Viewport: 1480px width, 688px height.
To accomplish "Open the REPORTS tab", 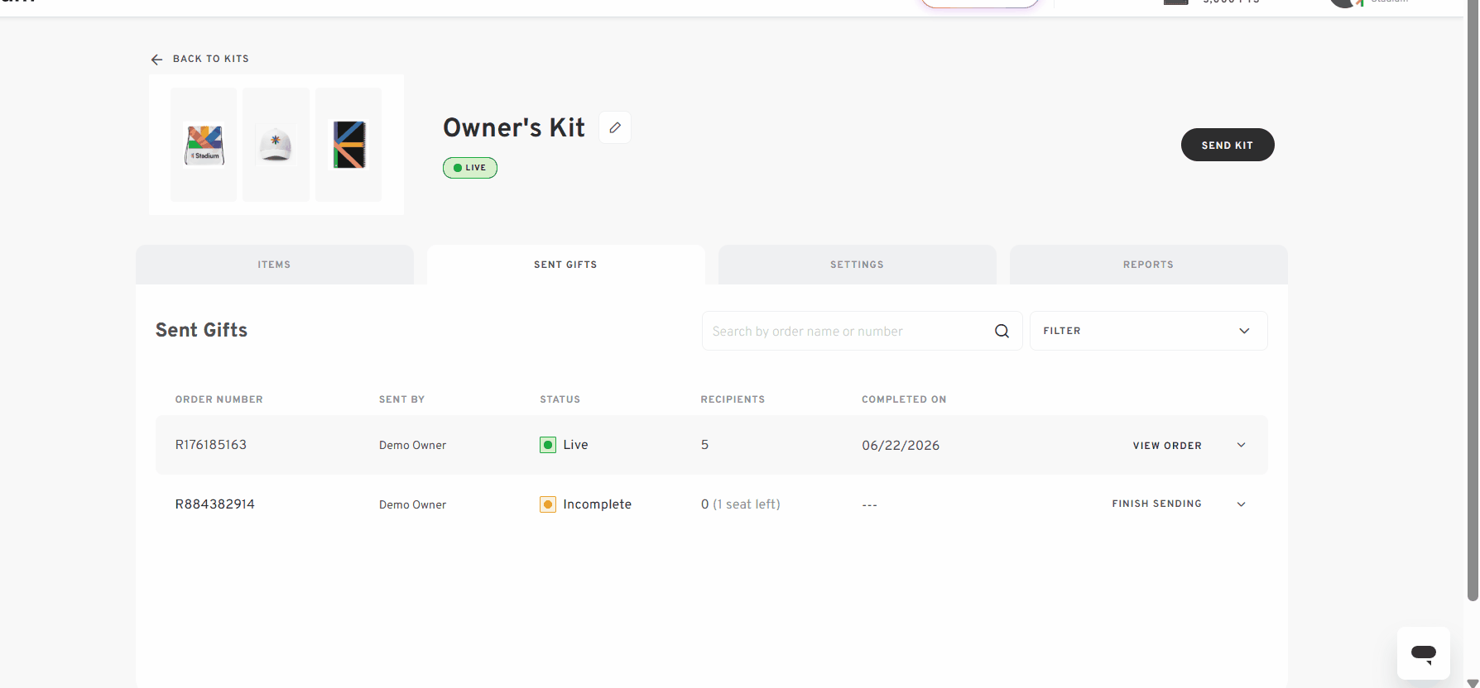I will (1149, 265).
